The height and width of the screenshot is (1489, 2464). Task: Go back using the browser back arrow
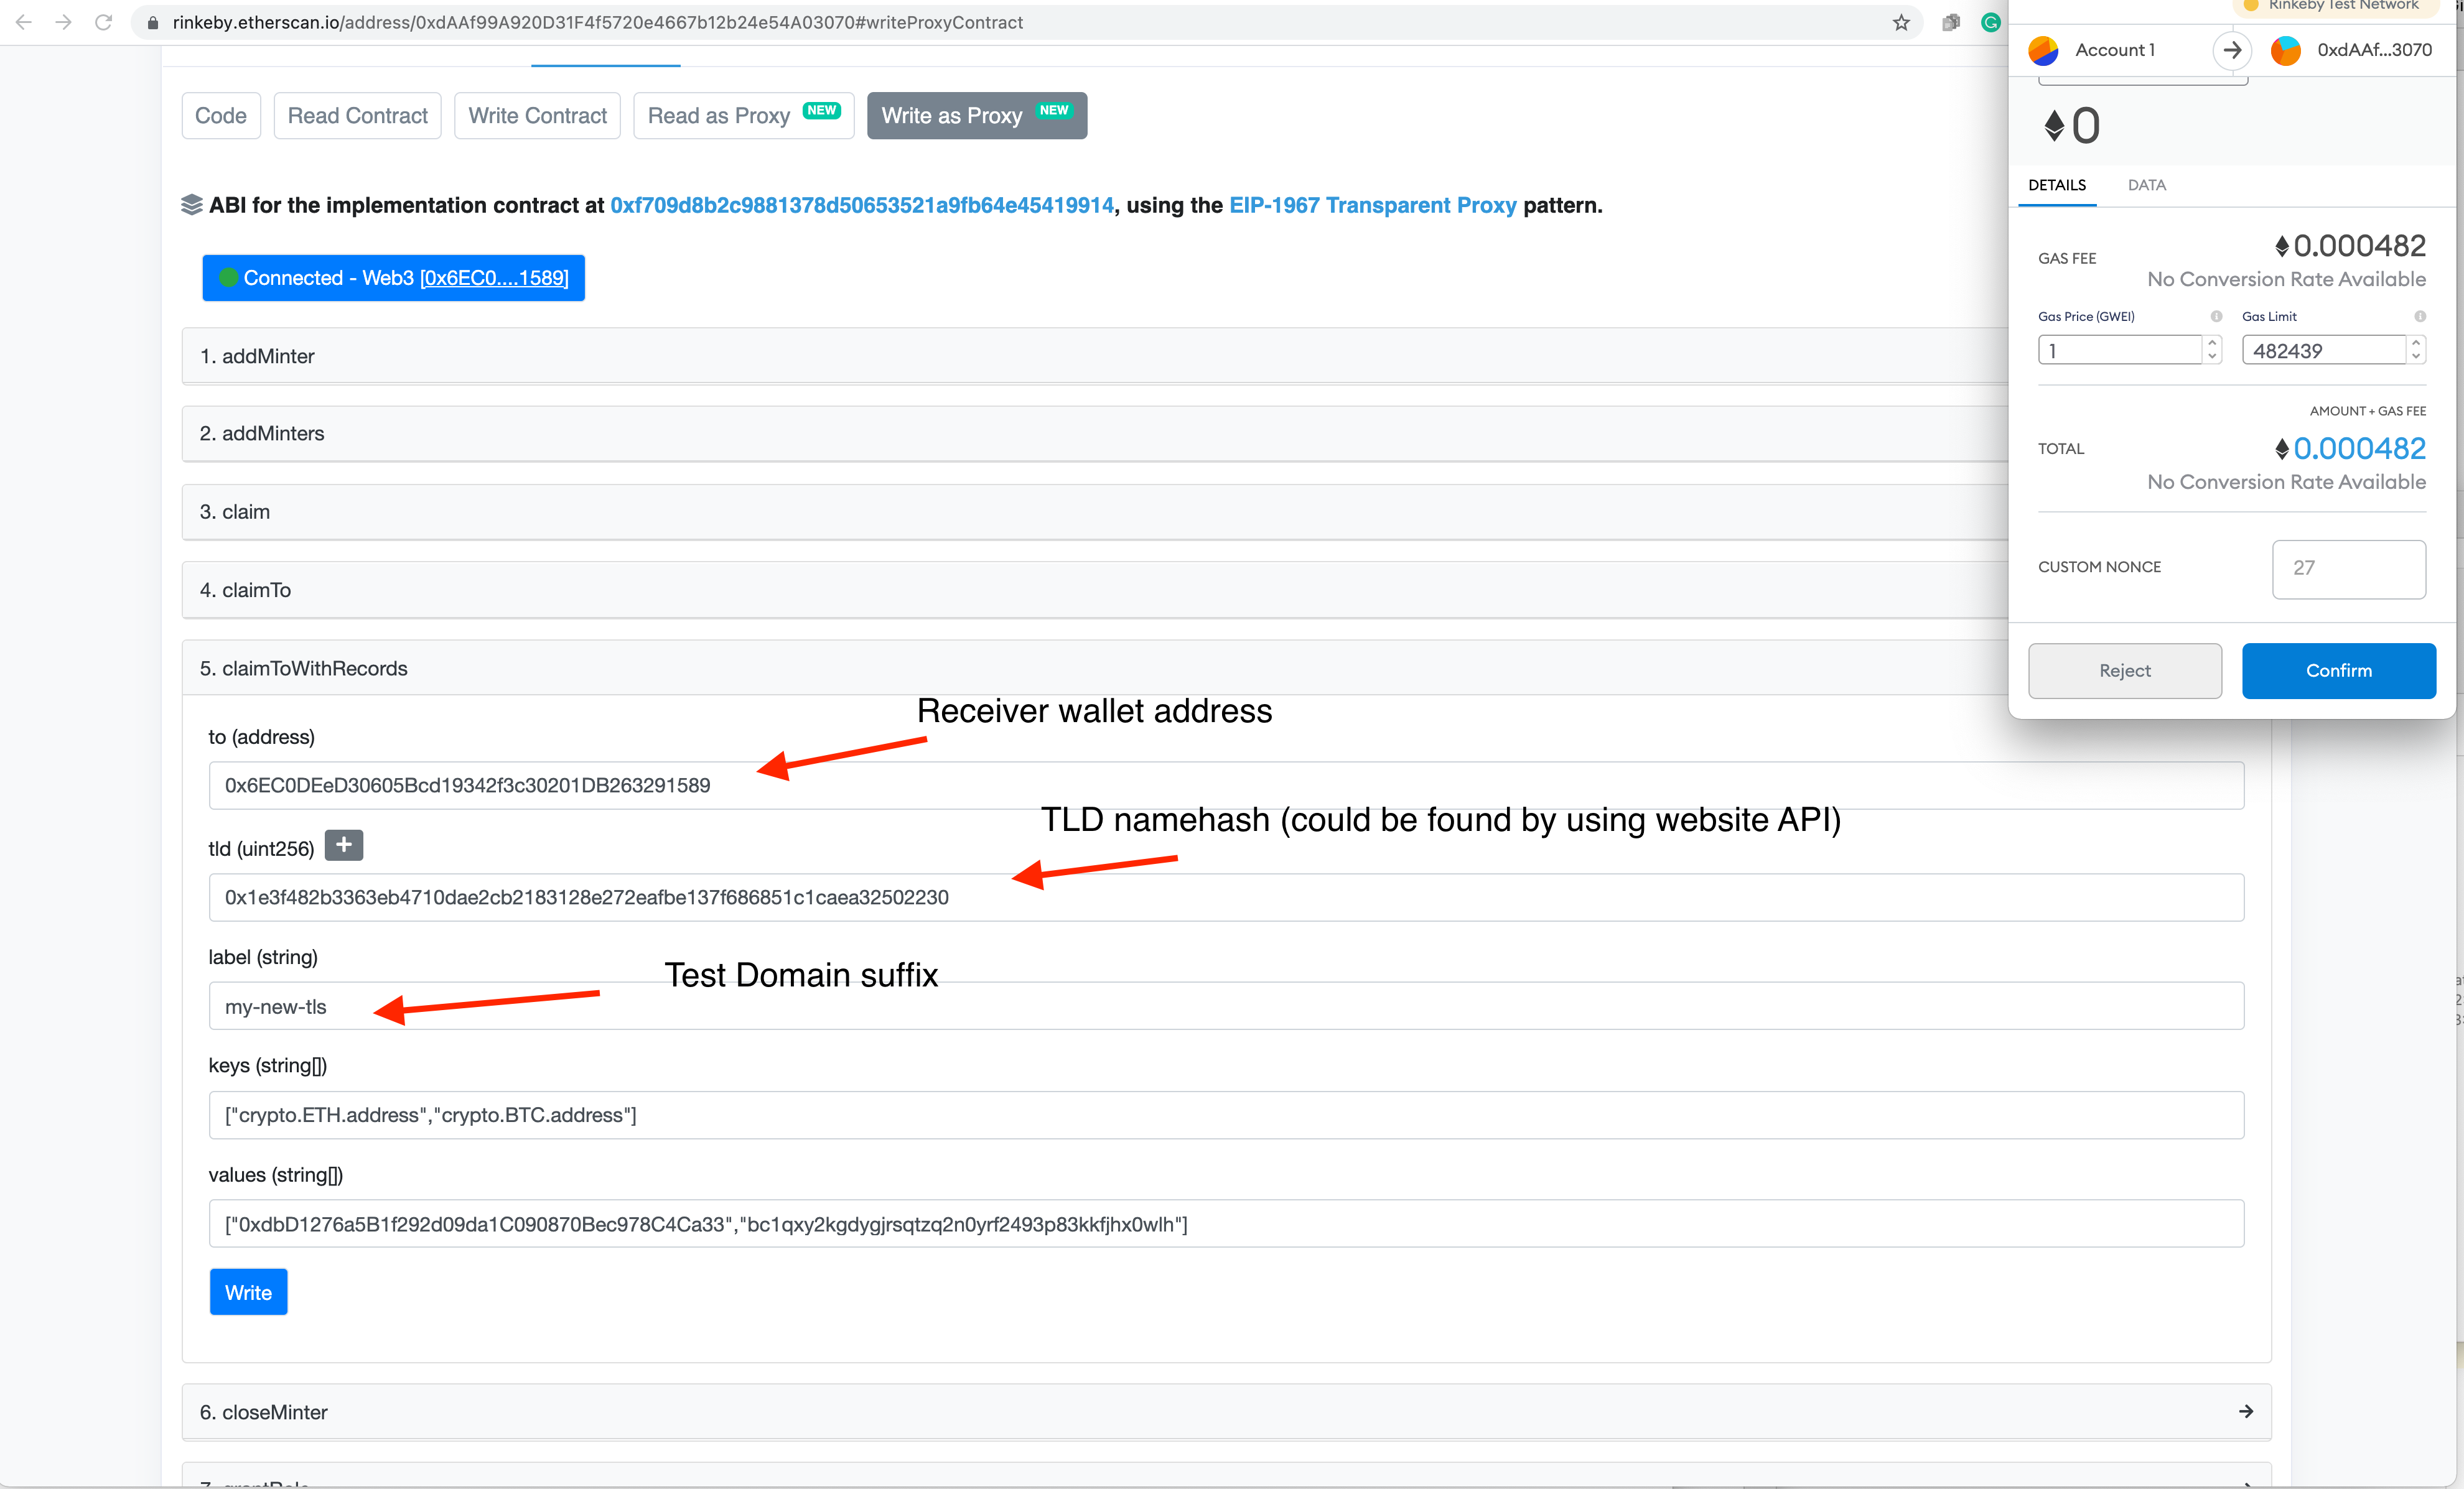coord(24,22)
